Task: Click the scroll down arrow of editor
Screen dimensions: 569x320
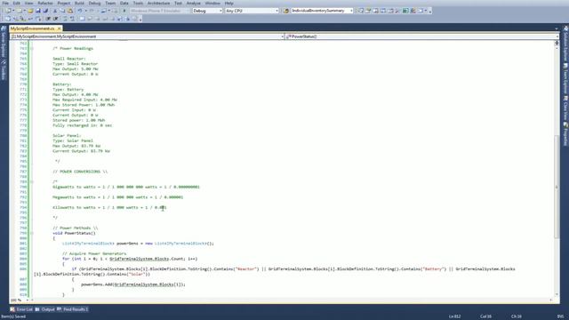Action: point(557,294)
